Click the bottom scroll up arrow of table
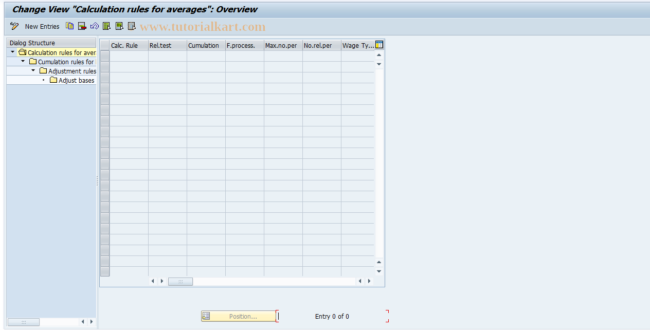Viewport: 650px width, 330px height. tap(379, 262)
